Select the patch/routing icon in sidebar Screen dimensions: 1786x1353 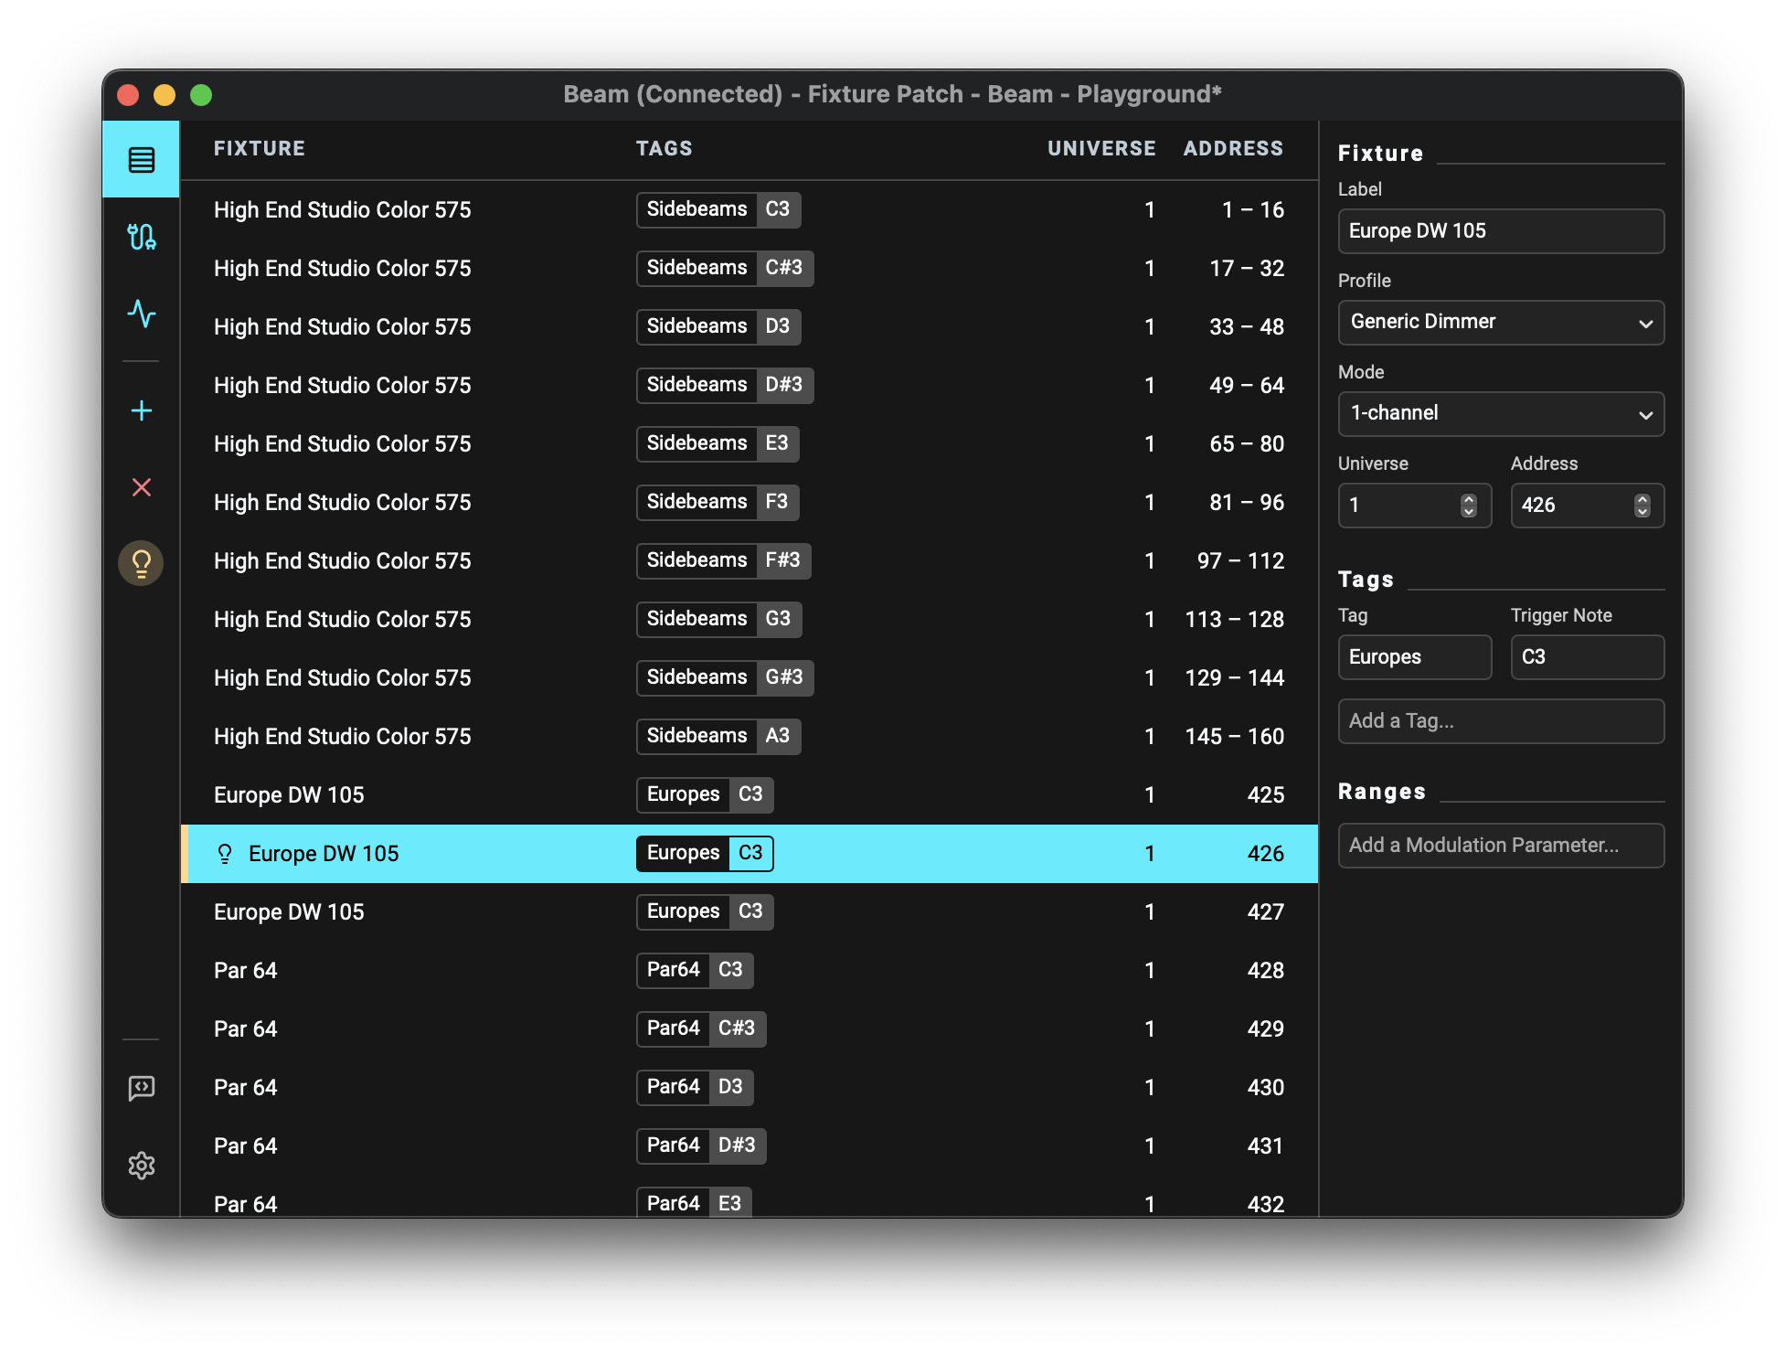click(141, 236)
